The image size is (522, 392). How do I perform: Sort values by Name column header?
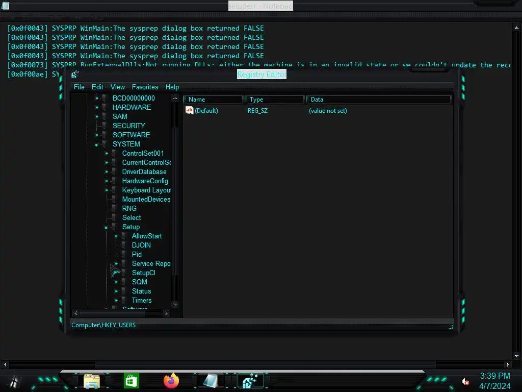[x=214, y=100]
